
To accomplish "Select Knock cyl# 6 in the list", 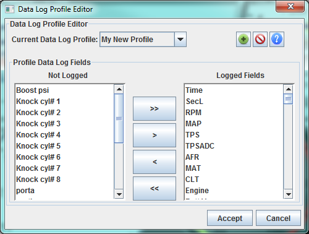I will [64, 157].
